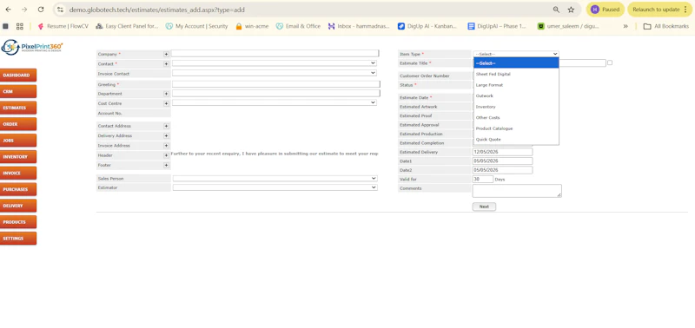Click Relaunch to update button
This screenshot has width=695, height=328.
click(659, 10)
